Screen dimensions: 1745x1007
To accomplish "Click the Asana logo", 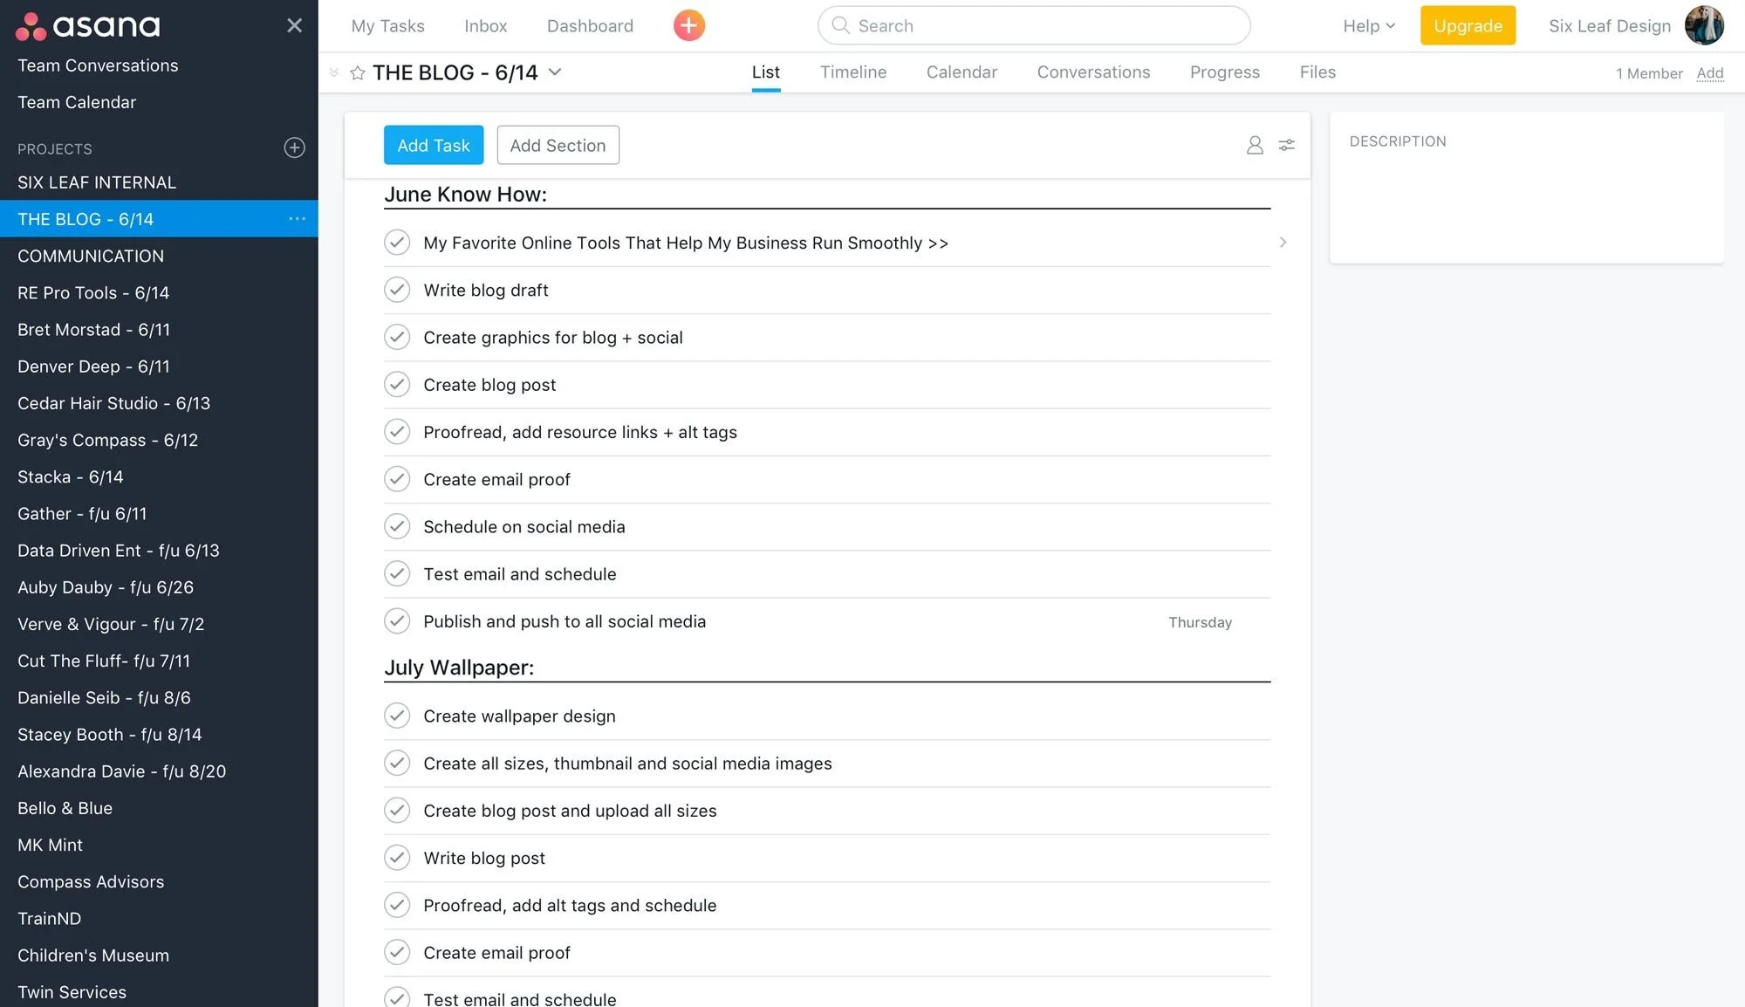I will click(x=88, y=25).
